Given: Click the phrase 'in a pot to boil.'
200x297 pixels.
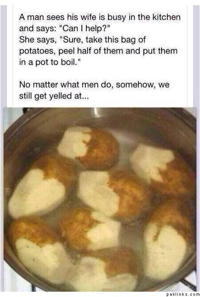Looking at the screenshot, I should click(x=50, y=62).
